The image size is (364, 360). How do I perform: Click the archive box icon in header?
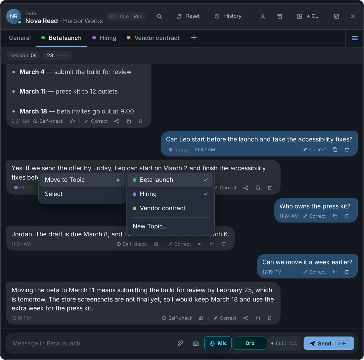[280, 17]
